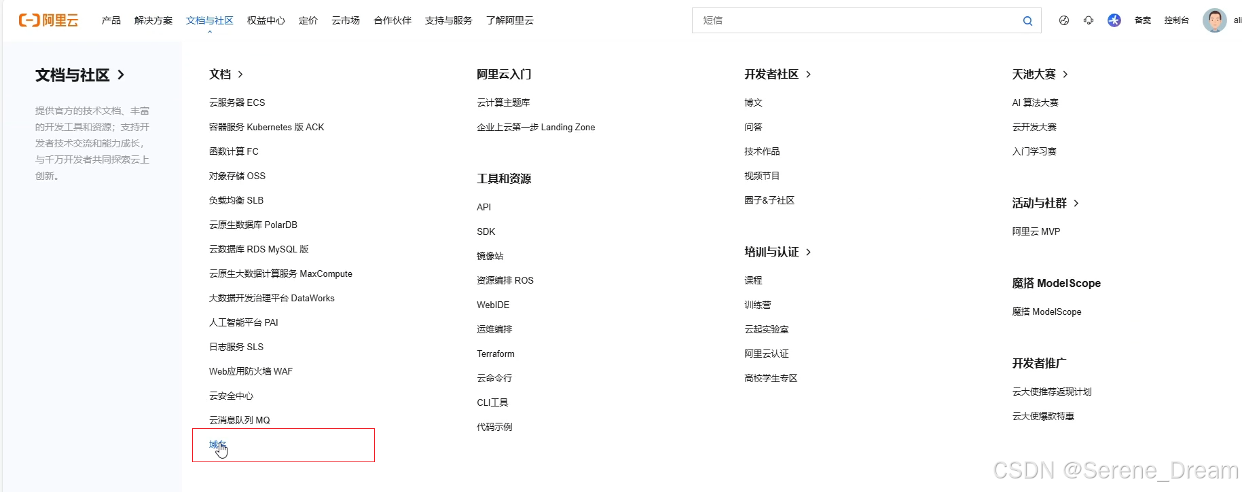Screen dimensions: 1242x492
Task: Open 资源编排 ROS link
Action: pos(505,280)
